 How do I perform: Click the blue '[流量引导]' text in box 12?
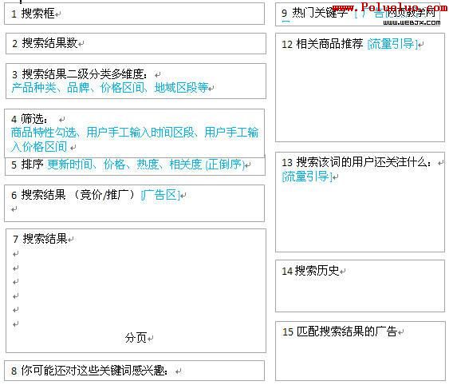click(x=392, y=44)
